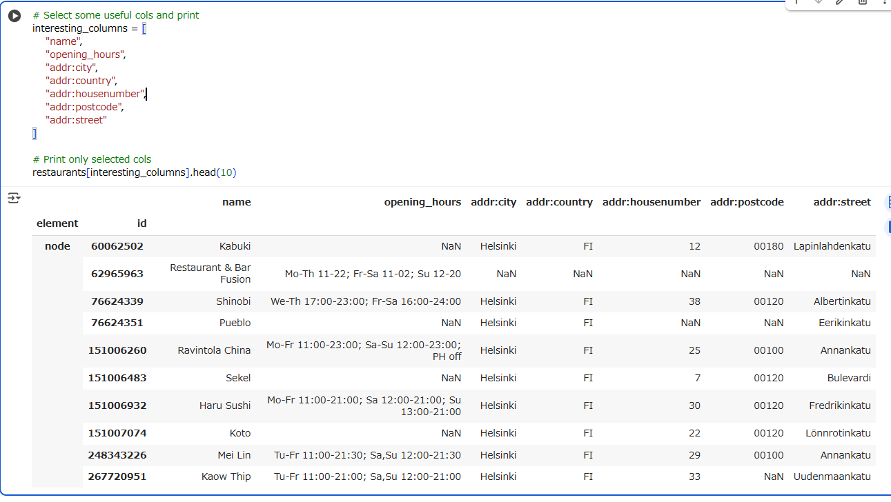This screenshot has width=891, height=502.
Task: Click opening hours "Mo-Th 11-22; Fr-Sa 11-02; Su 12-20"
Action: [373, 274]
